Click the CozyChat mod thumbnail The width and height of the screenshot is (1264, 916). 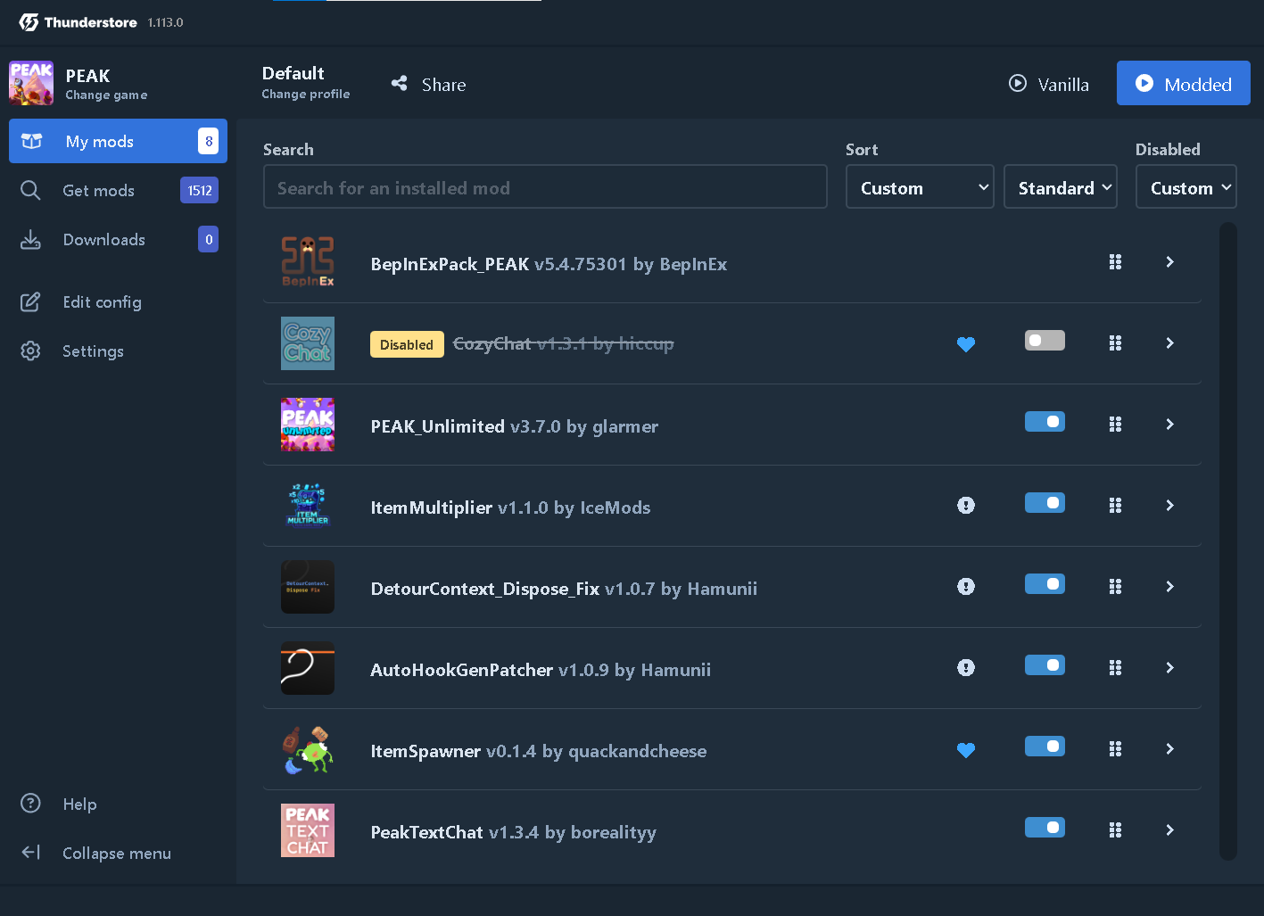[308, 343]
